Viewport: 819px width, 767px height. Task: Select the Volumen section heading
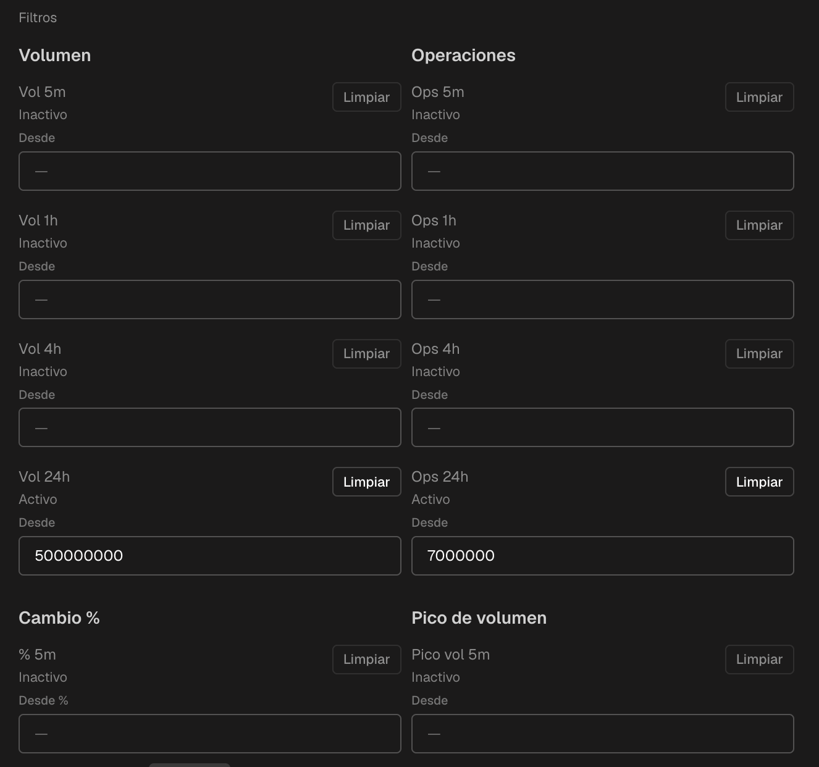point(55,56)
